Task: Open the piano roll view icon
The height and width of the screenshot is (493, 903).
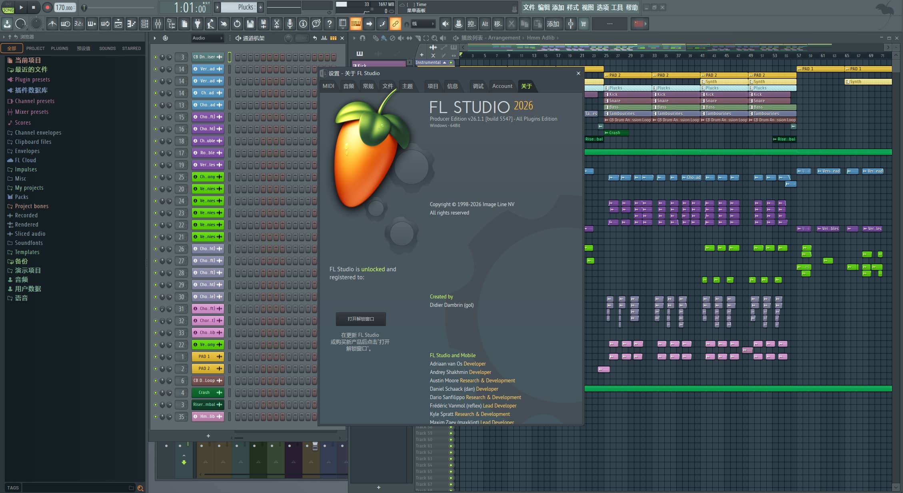Action: point(132,24)
